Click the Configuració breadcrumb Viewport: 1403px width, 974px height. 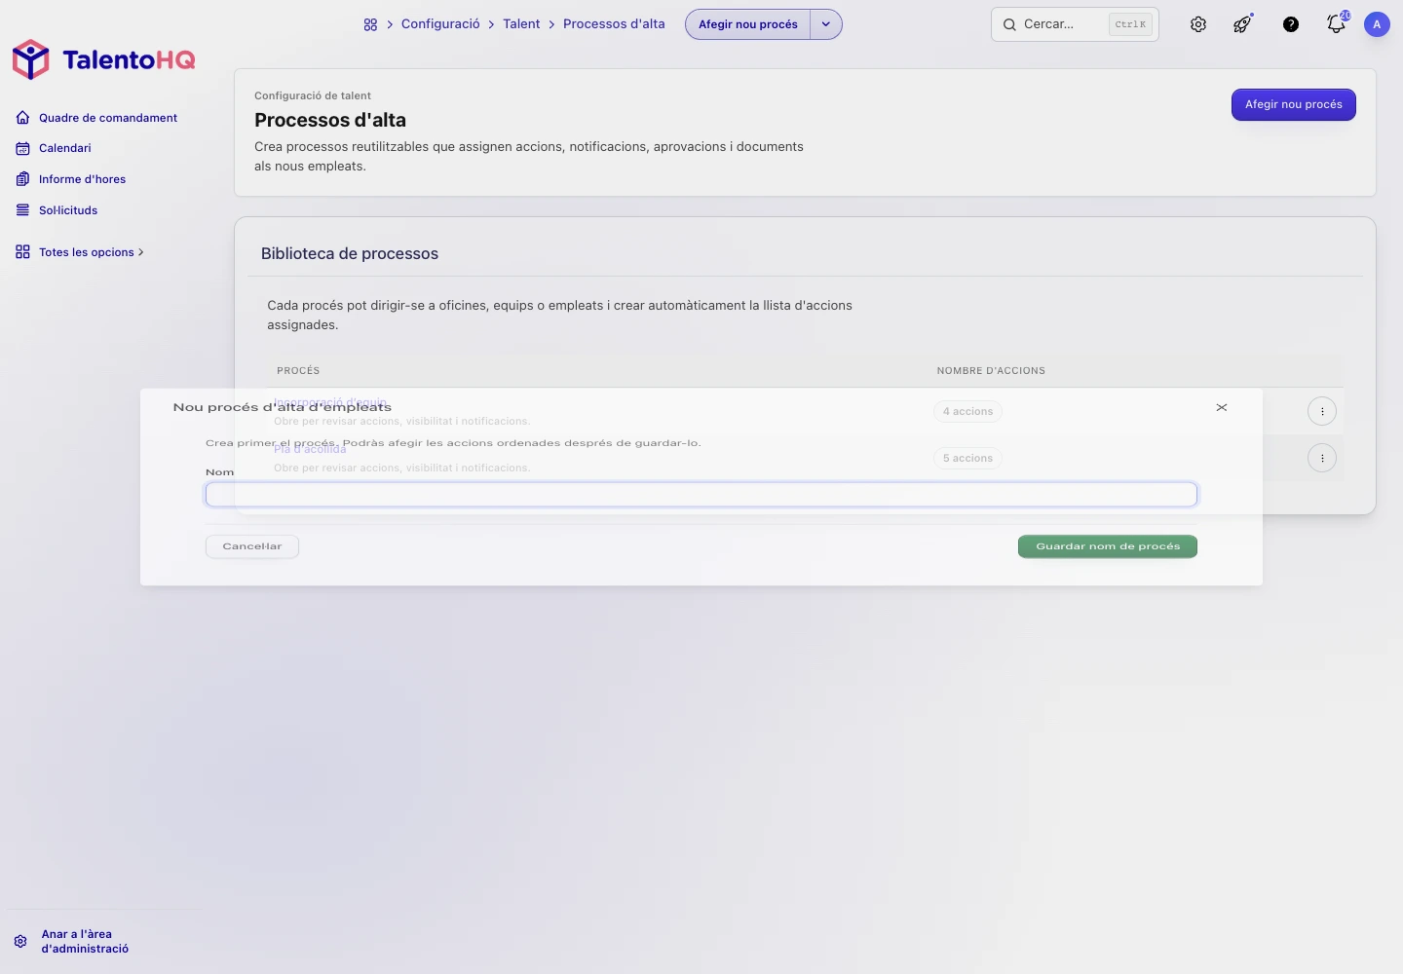coord(440,24)
